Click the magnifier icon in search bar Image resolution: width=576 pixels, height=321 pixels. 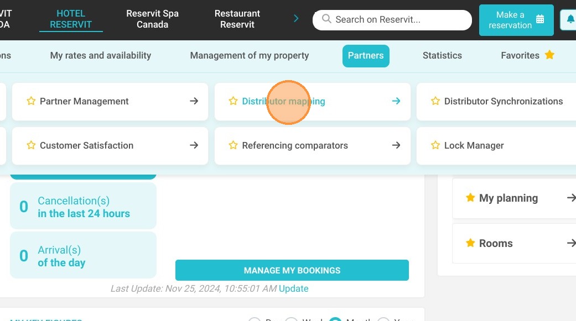(326, 19)
